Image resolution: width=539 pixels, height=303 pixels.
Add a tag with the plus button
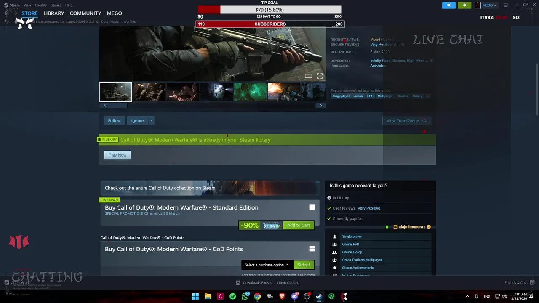427,96
